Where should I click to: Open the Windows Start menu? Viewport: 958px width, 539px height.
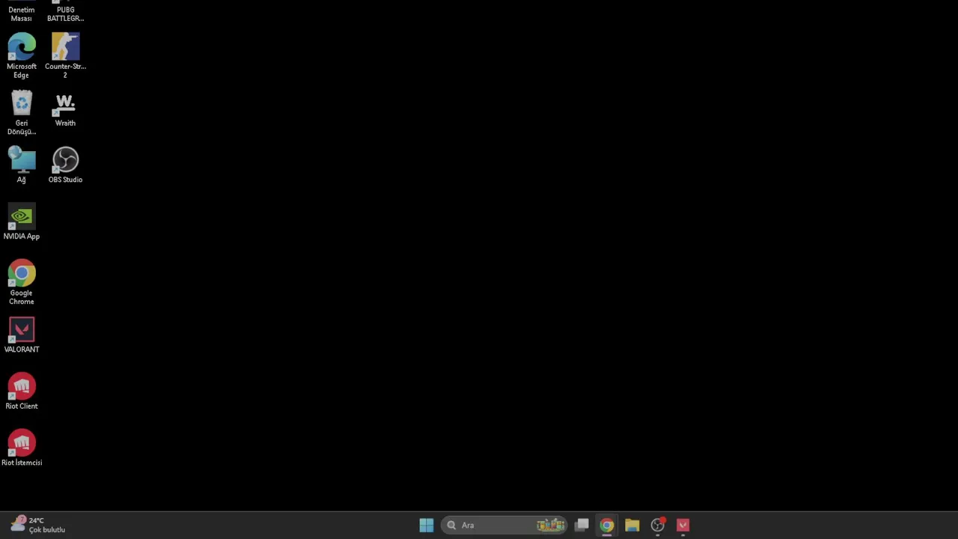click(x=427, y=526)
